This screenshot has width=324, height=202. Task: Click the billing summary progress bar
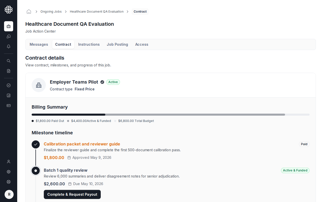pyautogui.click(x=171, y=115)
